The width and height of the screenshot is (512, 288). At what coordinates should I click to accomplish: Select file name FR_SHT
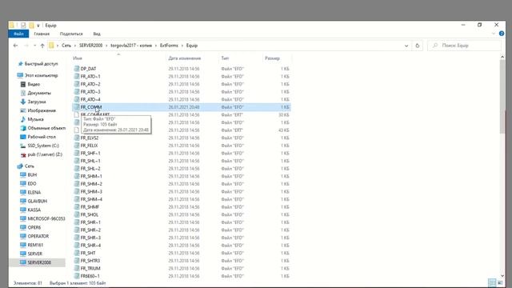[x=88, y=253]
